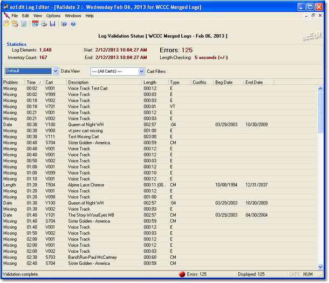The height and width of the screenshot is (283, 329).
Task: Select the Sister Golden - America row at 02:40
Action: click(160, 263)
